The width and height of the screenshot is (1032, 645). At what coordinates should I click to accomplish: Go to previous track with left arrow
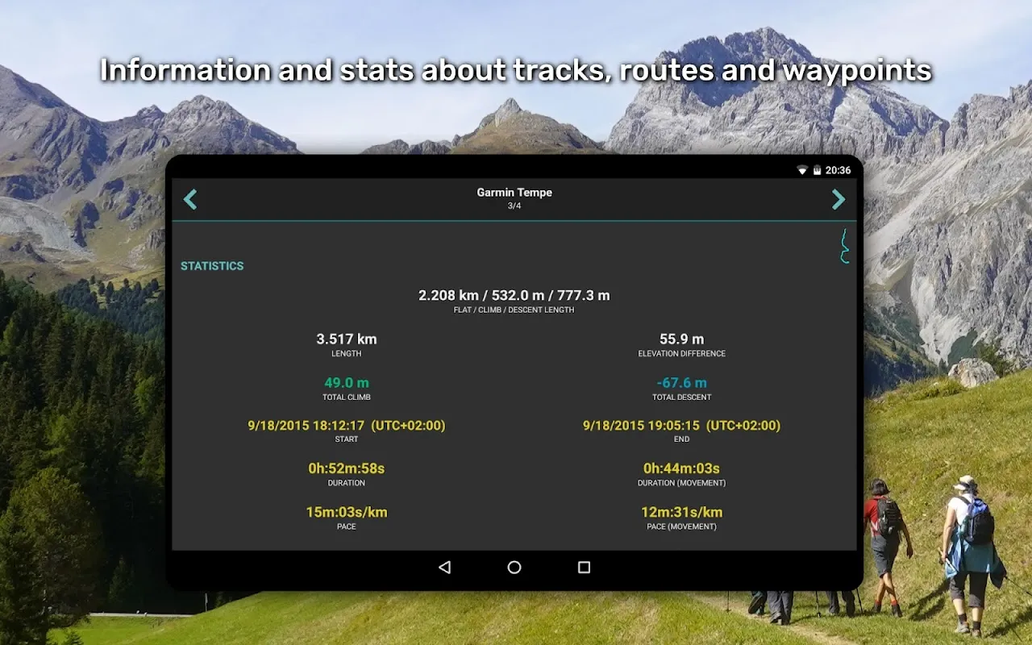click(x=190, y=199)
